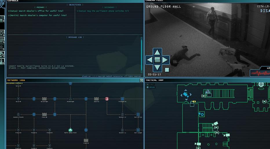
Task: Pan the camera left with the arrow
Action: point(149,60)
